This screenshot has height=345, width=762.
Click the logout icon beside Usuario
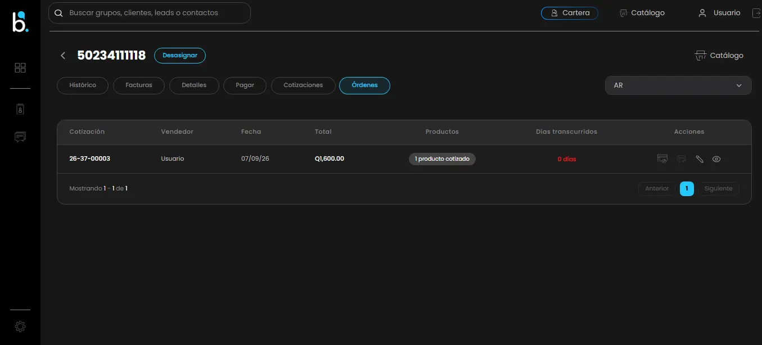[756, 13]
